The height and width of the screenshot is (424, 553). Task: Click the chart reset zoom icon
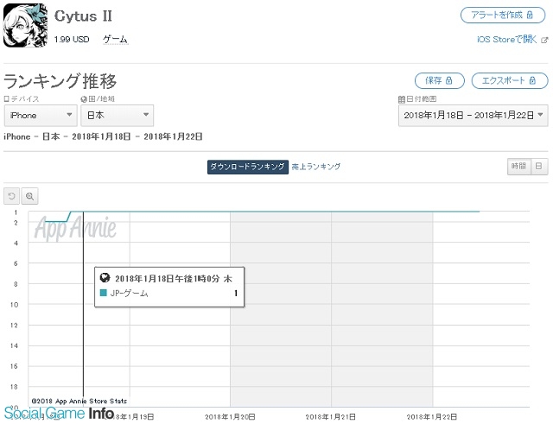tap(11, 196)
